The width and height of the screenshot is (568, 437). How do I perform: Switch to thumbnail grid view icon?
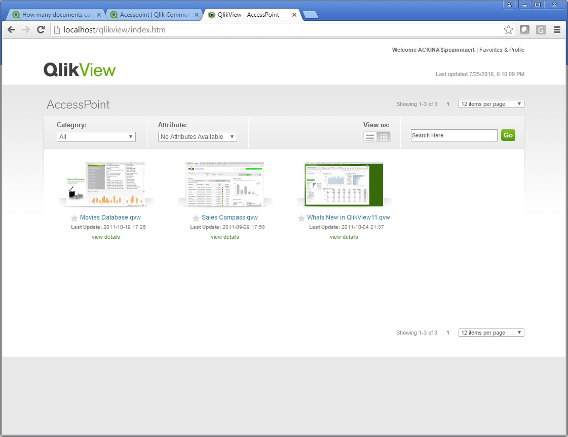(x=384, y=136)
